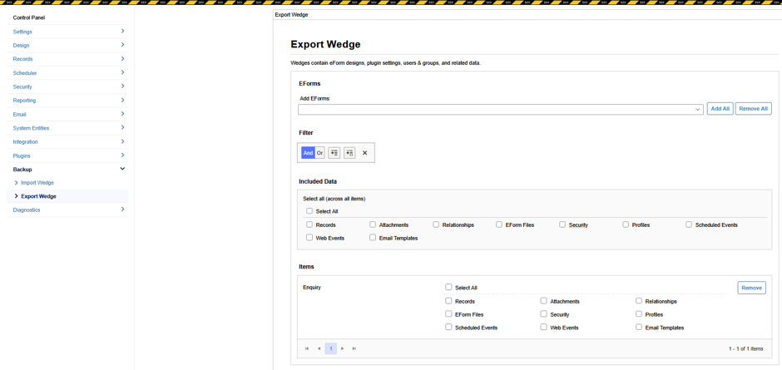Tick Profiles for the Enquiry item
782x370 pixels.
[x=639, y=314]
